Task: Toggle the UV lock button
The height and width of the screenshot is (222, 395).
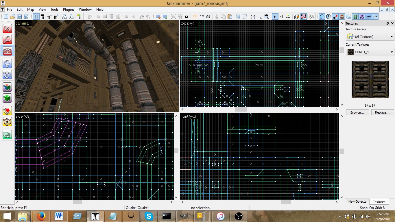Action: coord(288,16)
